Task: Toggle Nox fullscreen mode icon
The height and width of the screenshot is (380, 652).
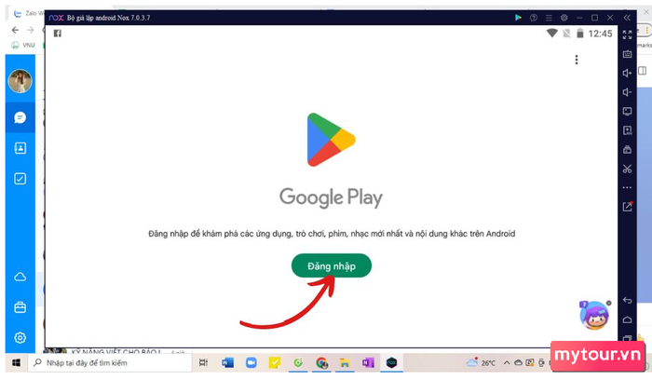Action: [627, 34]
